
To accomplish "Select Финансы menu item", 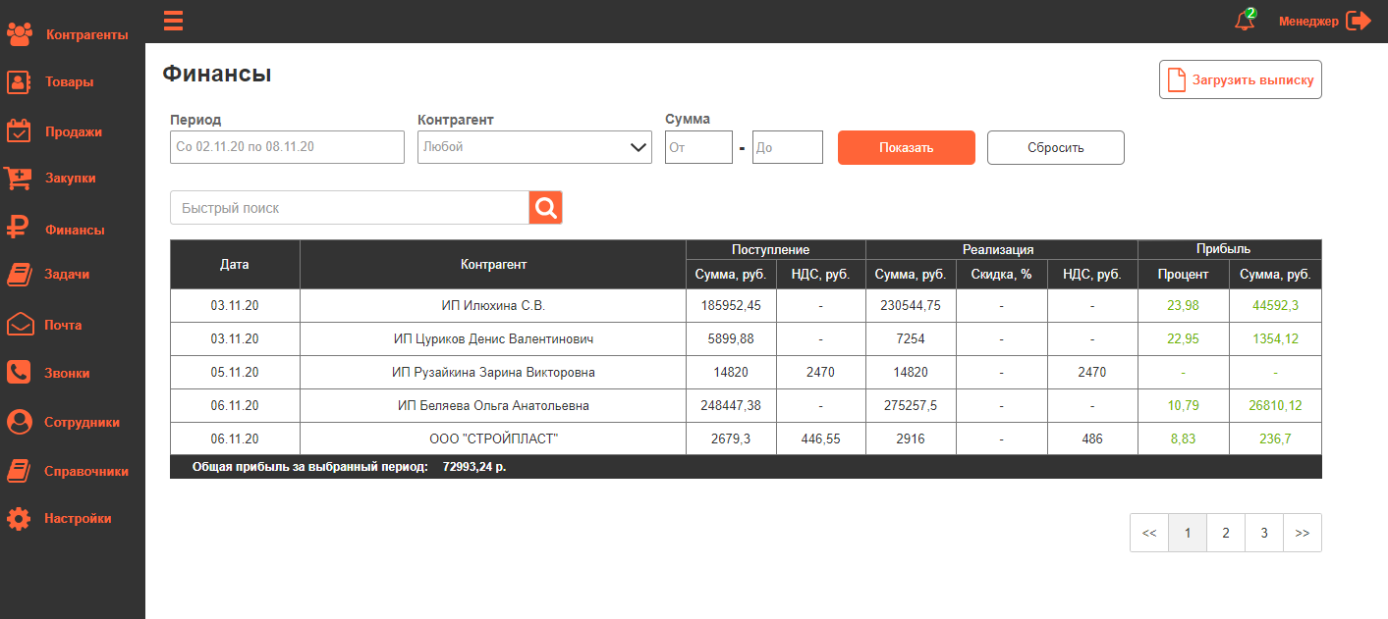I will (x=75, y=230).
